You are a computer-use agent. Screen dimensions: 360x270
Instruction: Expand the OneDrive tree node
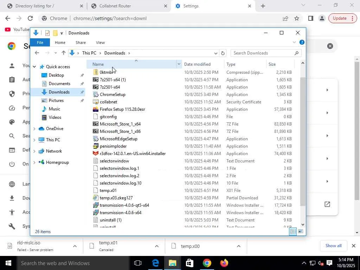34,129
